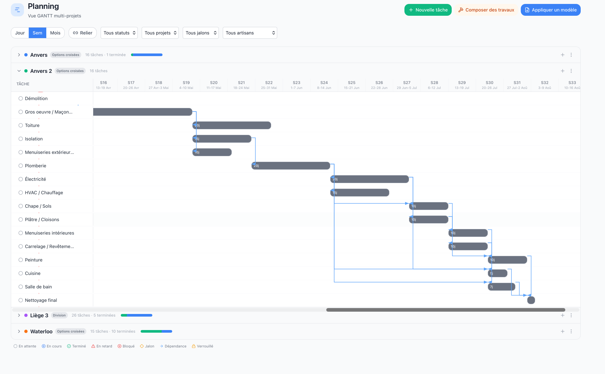Screen dimensions: 605x374
Task: Click the Gantt horizontal scrollbar thumb
Action: click(x=446, y=310)
